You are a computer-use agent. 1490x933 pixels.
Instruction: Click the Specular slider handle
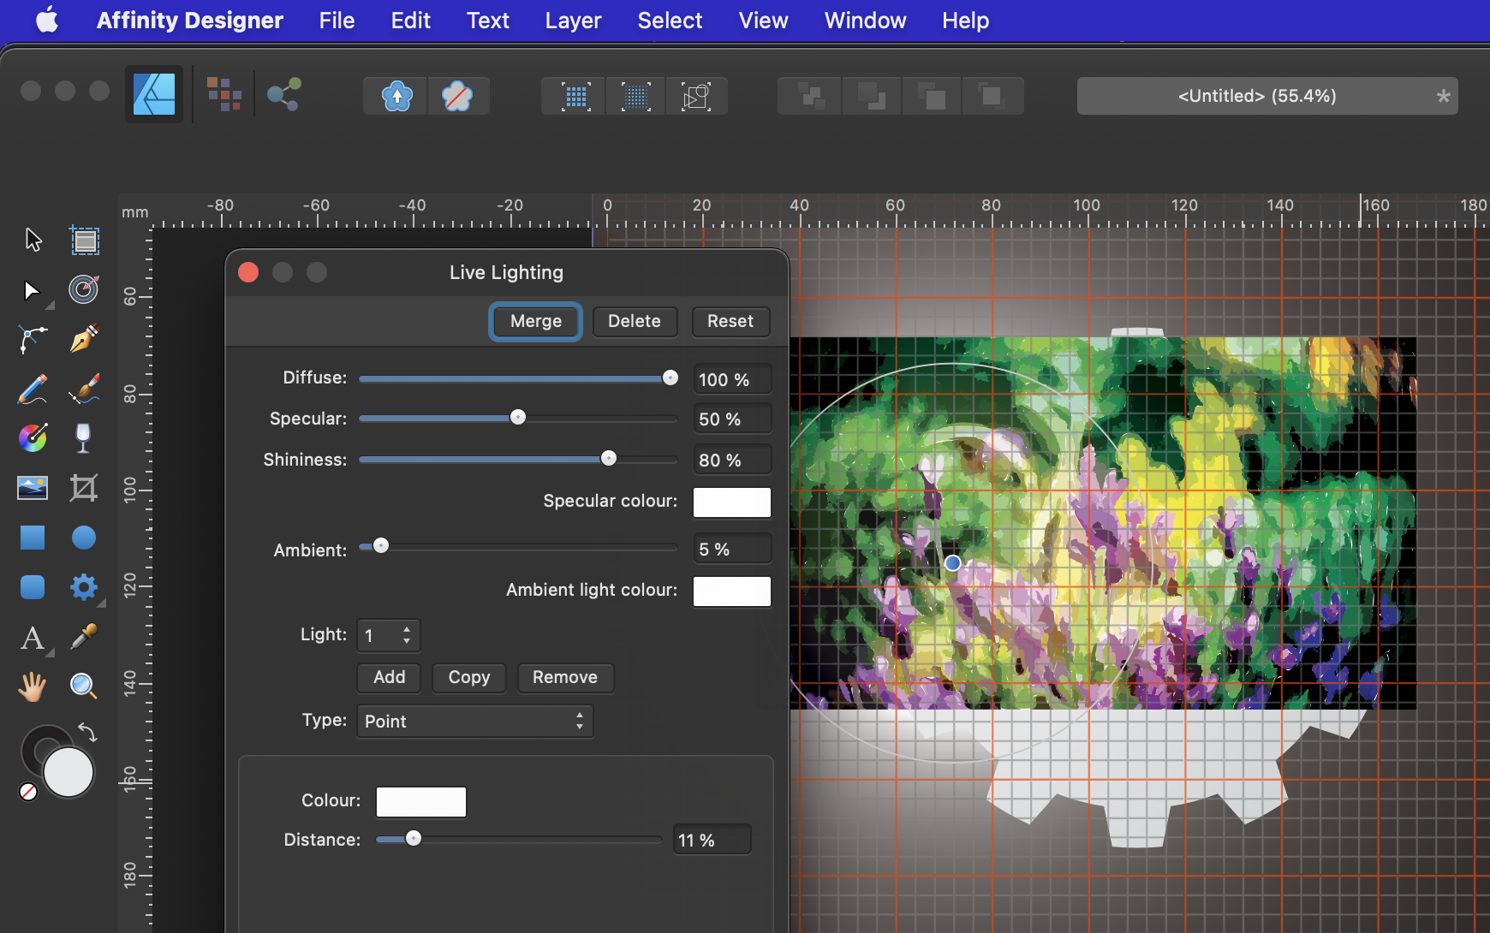pyautogui.click(x=518, y=417)
